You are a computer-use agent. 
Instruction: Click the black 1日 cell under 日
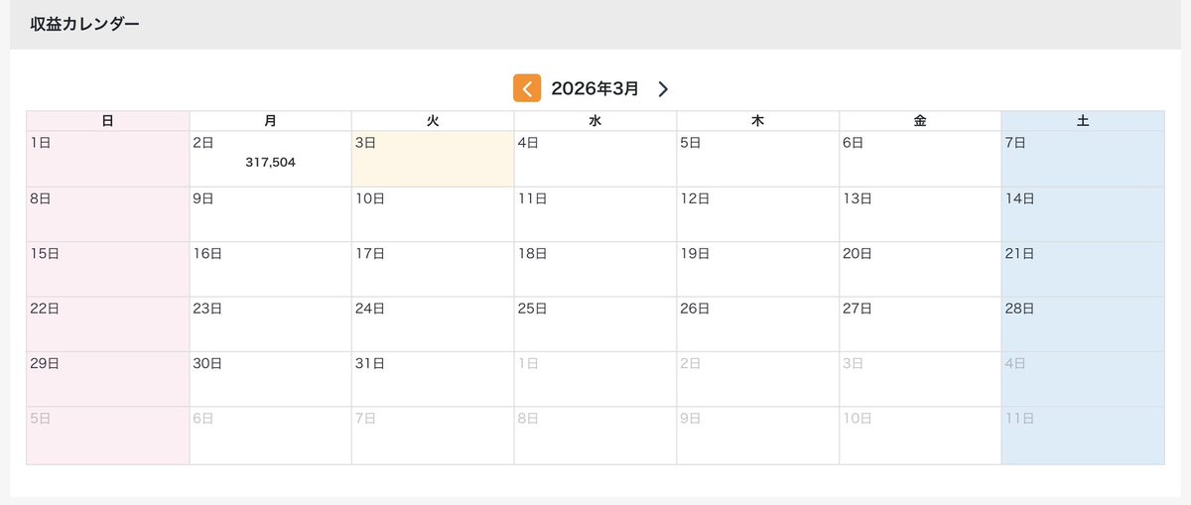(108, 159)
